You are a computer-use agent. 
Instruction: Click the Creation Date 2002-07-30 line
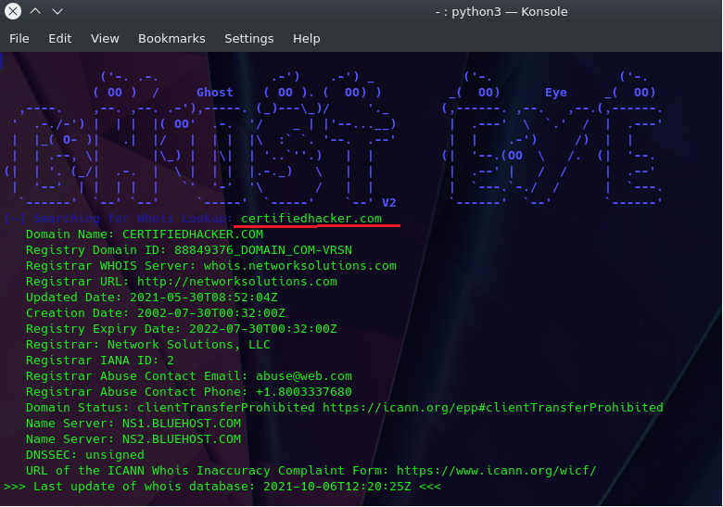(156, 313)
